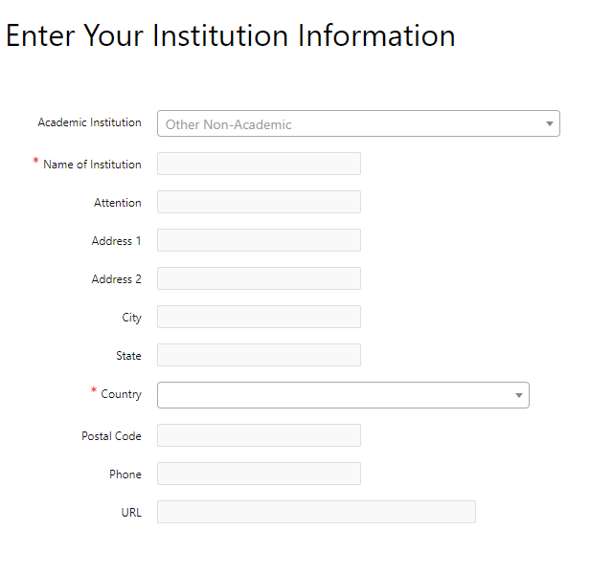Expand the Country dropdown list
The height and width of the screenshot is (574, 613).
click(x=343, y=395)
